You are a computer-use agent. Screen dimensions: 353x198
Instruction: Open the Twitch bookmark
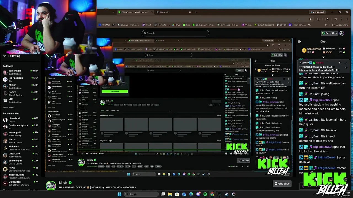(x=147, y=25)
